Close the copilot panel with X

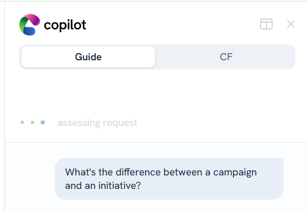coord(291,24)
